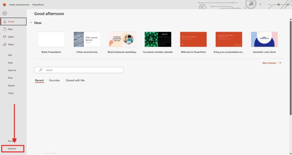Click the feedback icon in title bar
Viewport: 292px width, 155px height.
click(251, 5)
